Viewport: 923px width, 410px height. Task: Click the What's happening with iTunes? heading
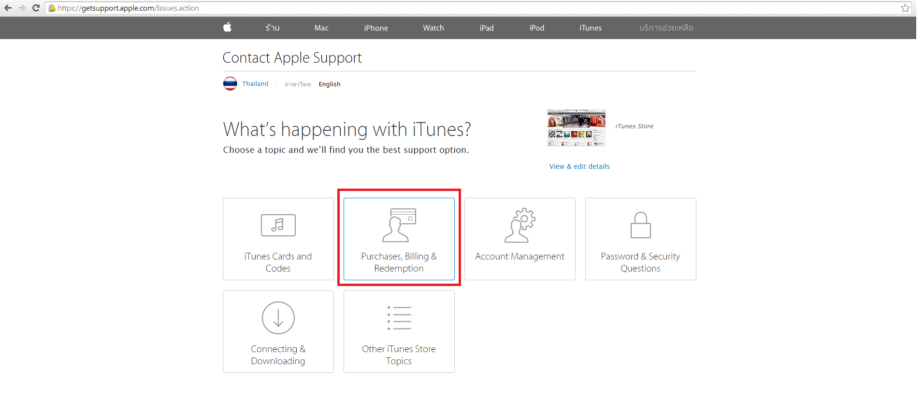347,129
